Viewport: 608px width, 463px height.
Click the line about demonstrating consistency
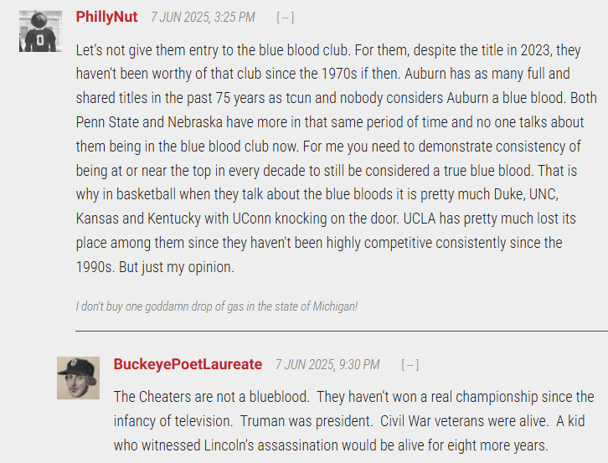(328, 147)
